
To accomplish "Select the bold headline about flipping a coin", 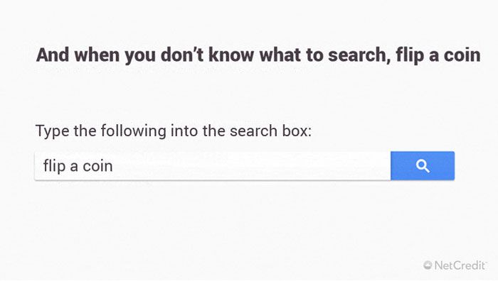I will [258, 55].
